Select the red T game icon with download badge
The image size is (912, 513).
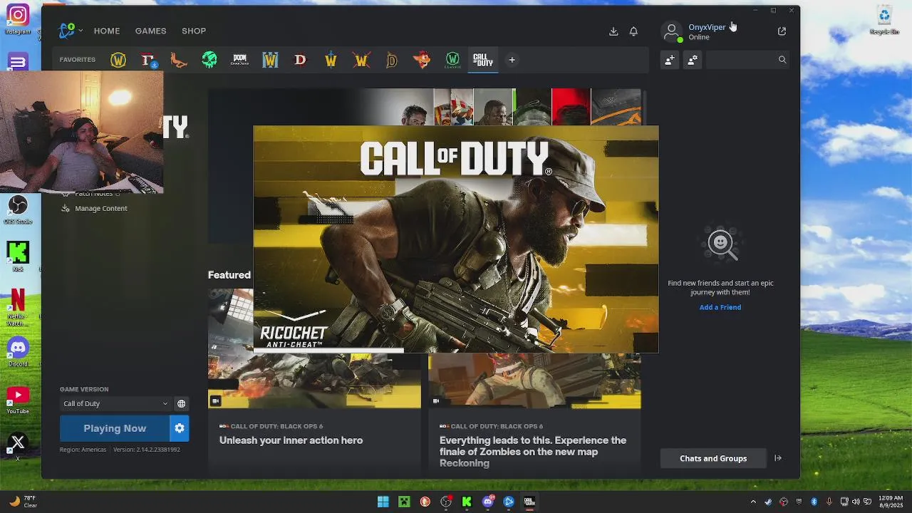(148, 60)
